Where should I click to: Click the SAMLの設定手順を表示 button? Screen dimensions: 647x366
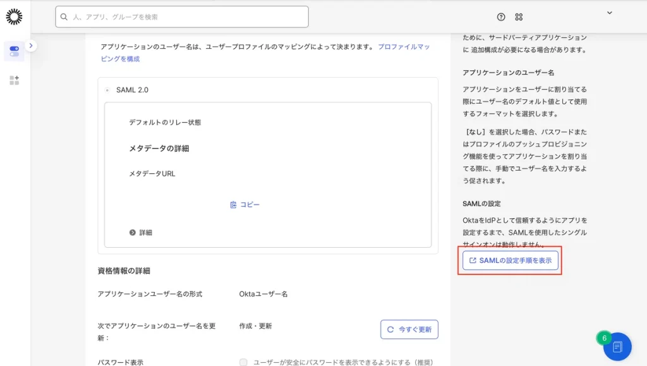tap(510, 260)
